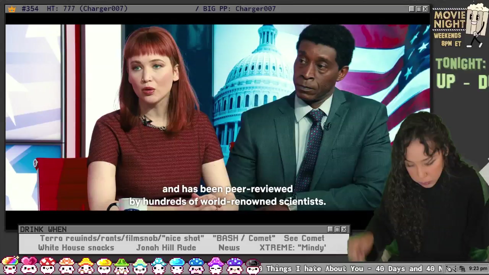Click the pointed orange-yellow mushroom character
Image resolution: width=489 pixels, height=275 pixels.
[x=86, y=265]
